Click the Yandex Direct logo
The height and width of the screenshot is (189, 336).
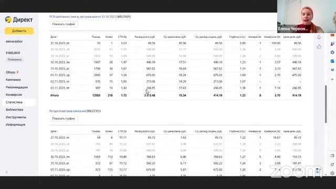[19, 20]
